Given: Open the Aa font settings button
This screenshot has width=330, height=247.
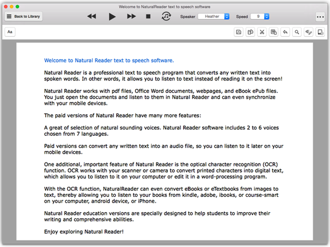Looking at the screenshot, I should (10, 32).
